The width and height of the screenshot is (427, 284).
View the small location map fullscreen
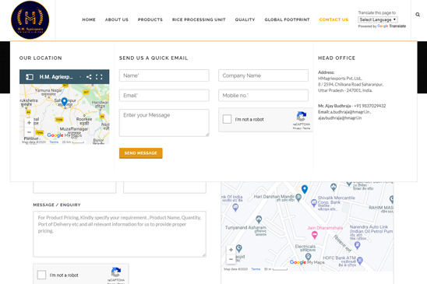pyautogui.click(x=99, y=77)
